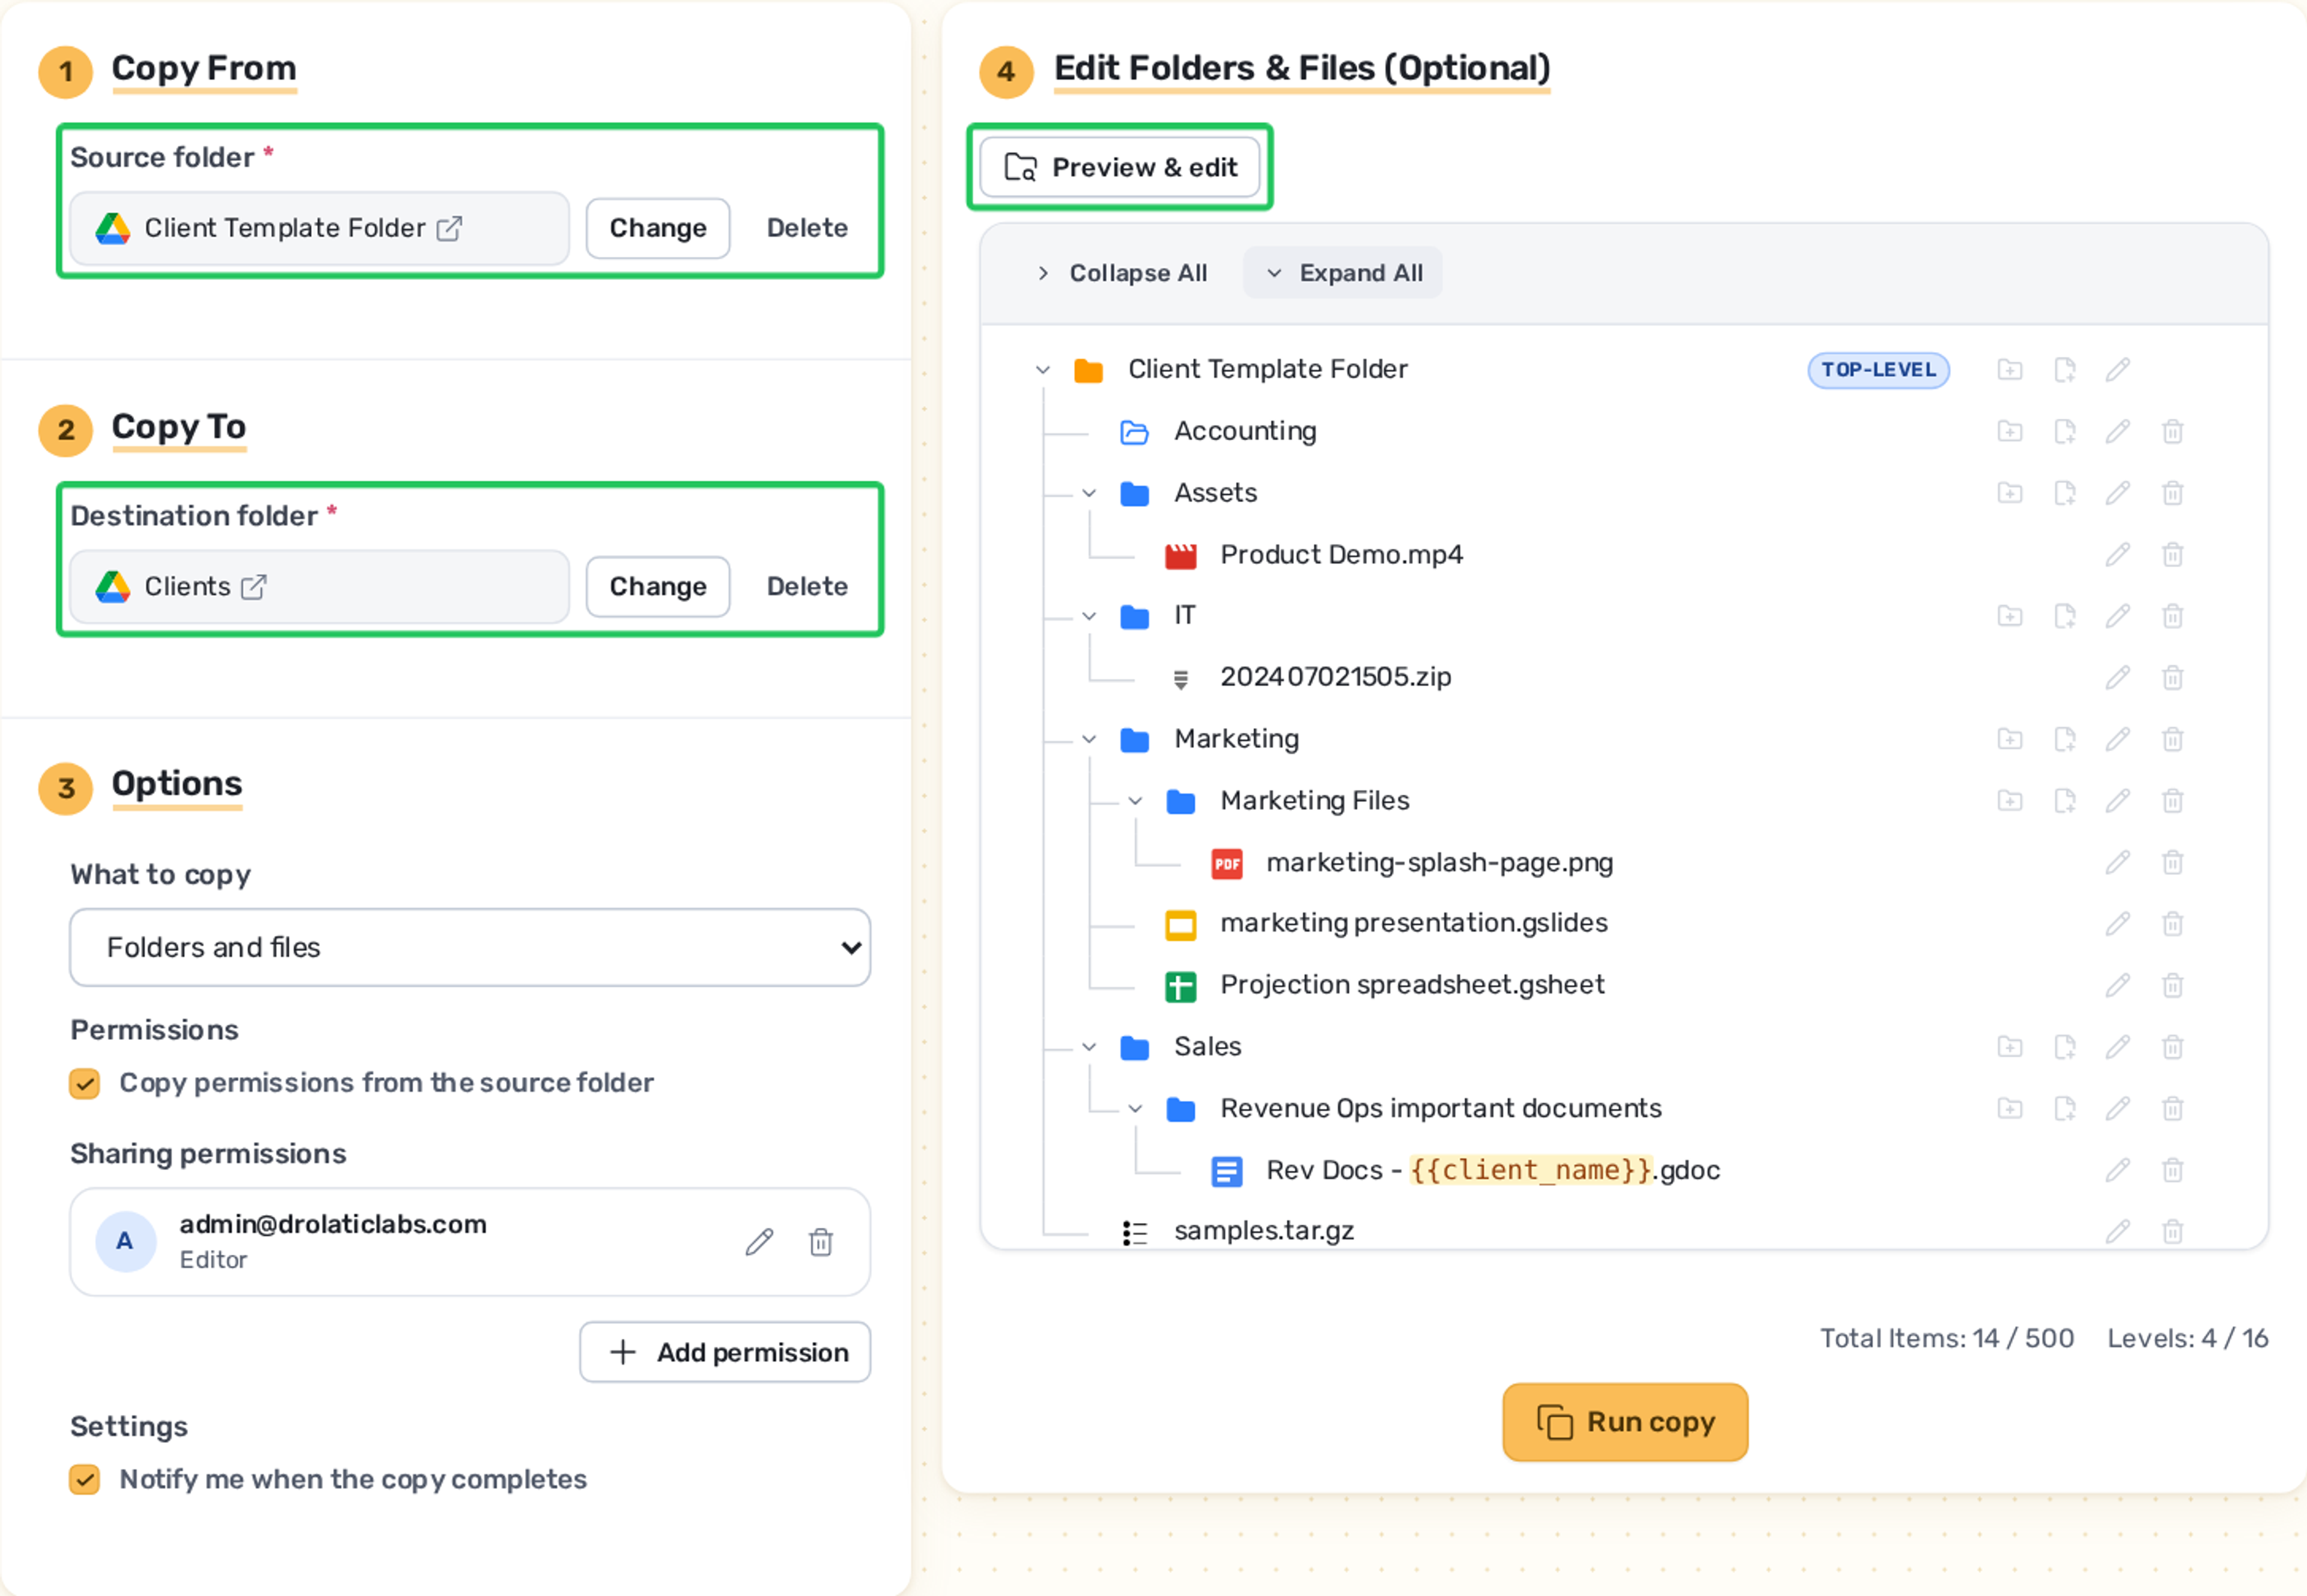Collapse the Marketing folder node
The width and height of the screenshot is (2307, 1596).
1089,739
